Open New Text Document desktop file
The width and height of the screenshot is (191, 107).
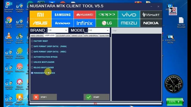[x=181, y=23]
